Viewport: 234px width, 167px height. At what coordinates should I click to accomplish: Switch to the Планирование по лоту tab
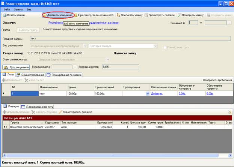click(37, 107)
